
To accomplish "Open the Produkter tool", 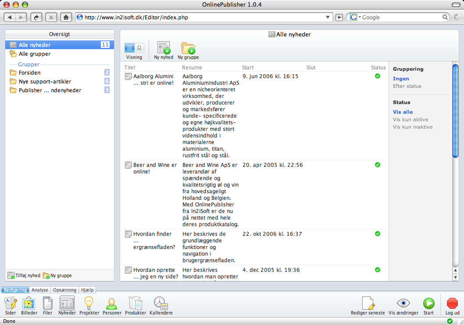I will click(x=135, y=304).
